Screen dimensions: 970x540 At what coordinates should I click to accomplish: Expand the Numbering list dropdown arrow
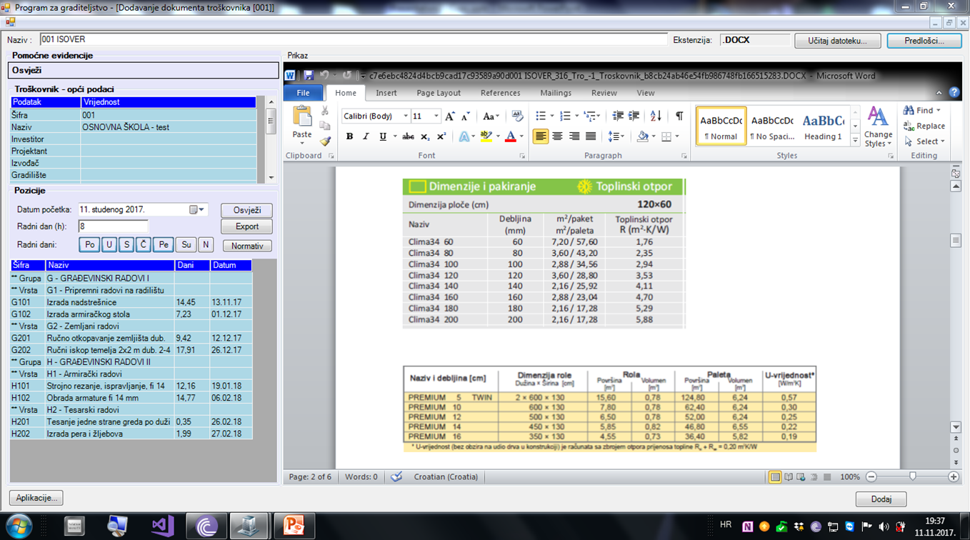click(x=576, y=116)
